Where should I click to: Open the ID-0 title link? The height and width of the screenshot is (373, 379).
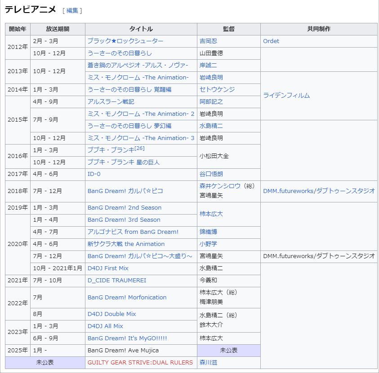click(x=94, y=174)
